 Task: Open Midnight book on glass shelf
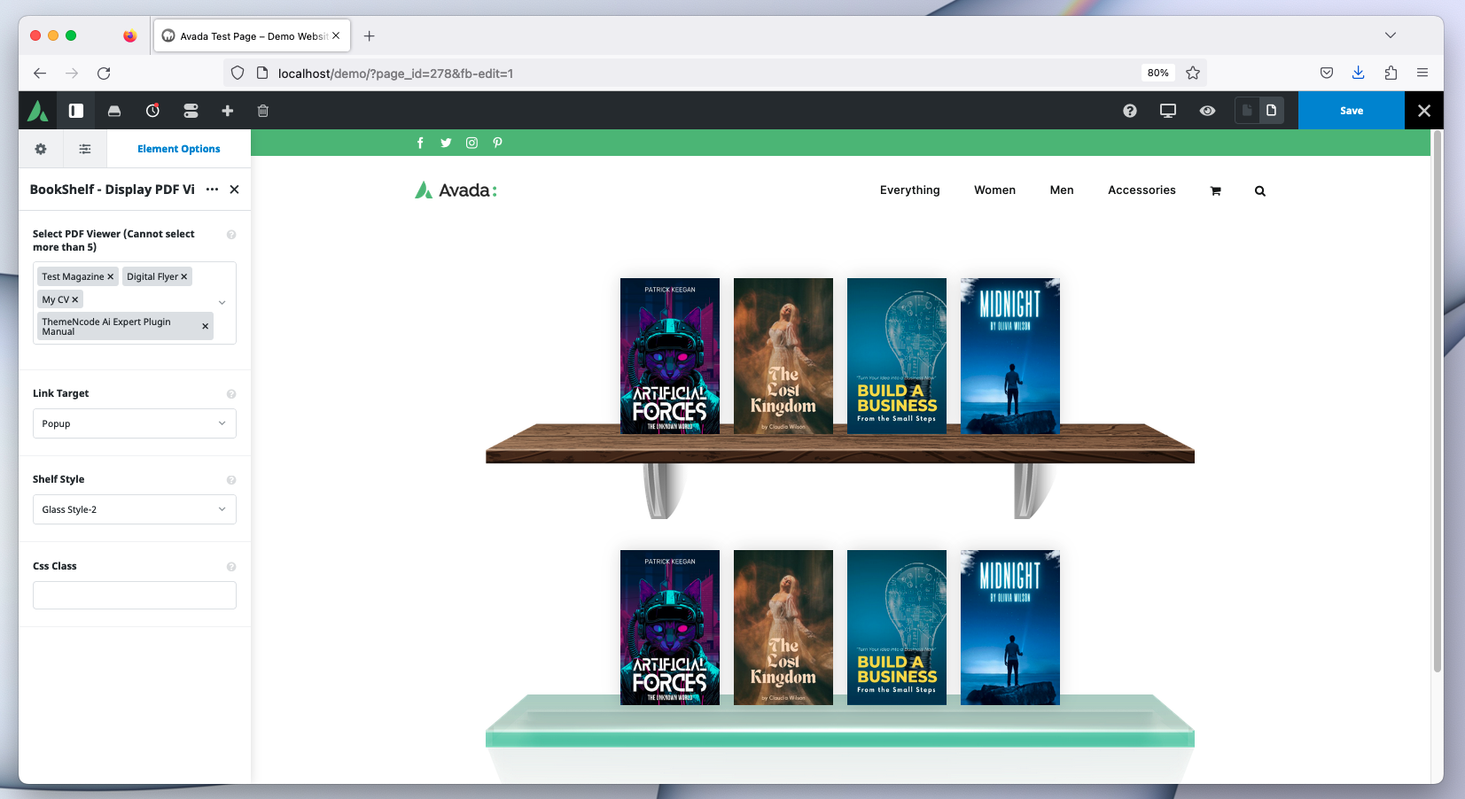click(x=1010, y=627)
